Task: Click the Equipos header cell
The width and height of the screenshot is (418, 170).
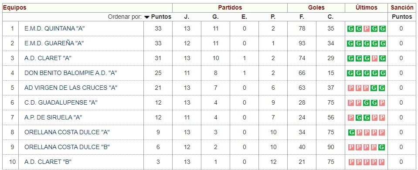Action: click(x=87, y=8)
